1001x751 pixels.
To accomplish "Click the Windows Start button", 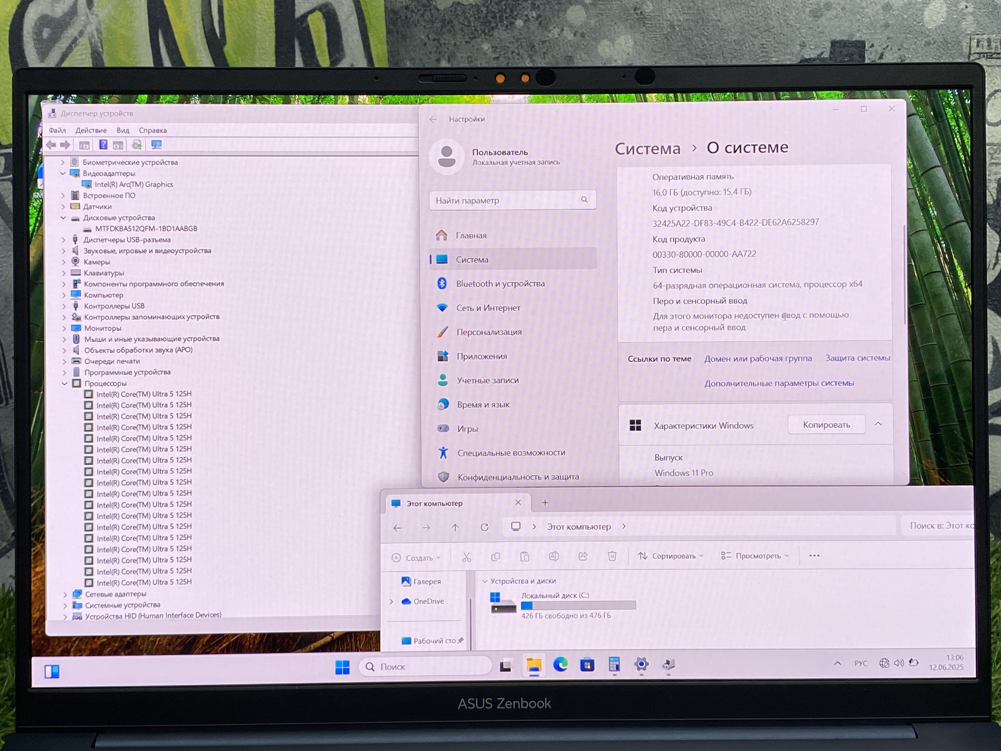I will 342,667.
